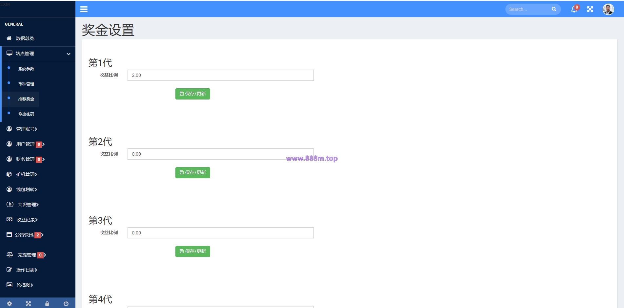Open 币种管理 submenu item
The image size is (624, 308).
(26, 84)
